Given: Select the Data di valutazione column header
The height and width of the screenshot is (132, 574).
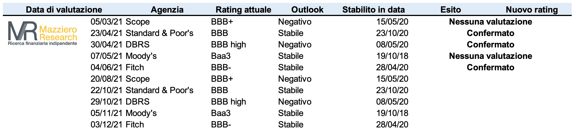Looking at the screenshot, I should pyautogui.click(x=64, y=10).
